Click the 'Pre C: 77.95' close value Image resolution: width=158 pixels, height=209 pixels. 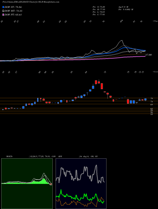(x=99, y=15)
